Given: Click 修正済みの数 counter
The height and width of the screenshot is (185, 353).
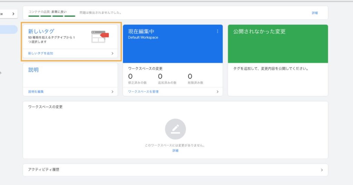Looking at the screenshot, I should click(137, 79).
